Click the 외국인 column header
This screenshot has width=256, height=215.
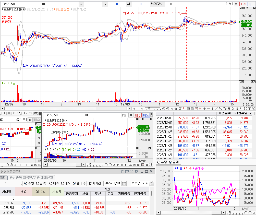[41, 191]
